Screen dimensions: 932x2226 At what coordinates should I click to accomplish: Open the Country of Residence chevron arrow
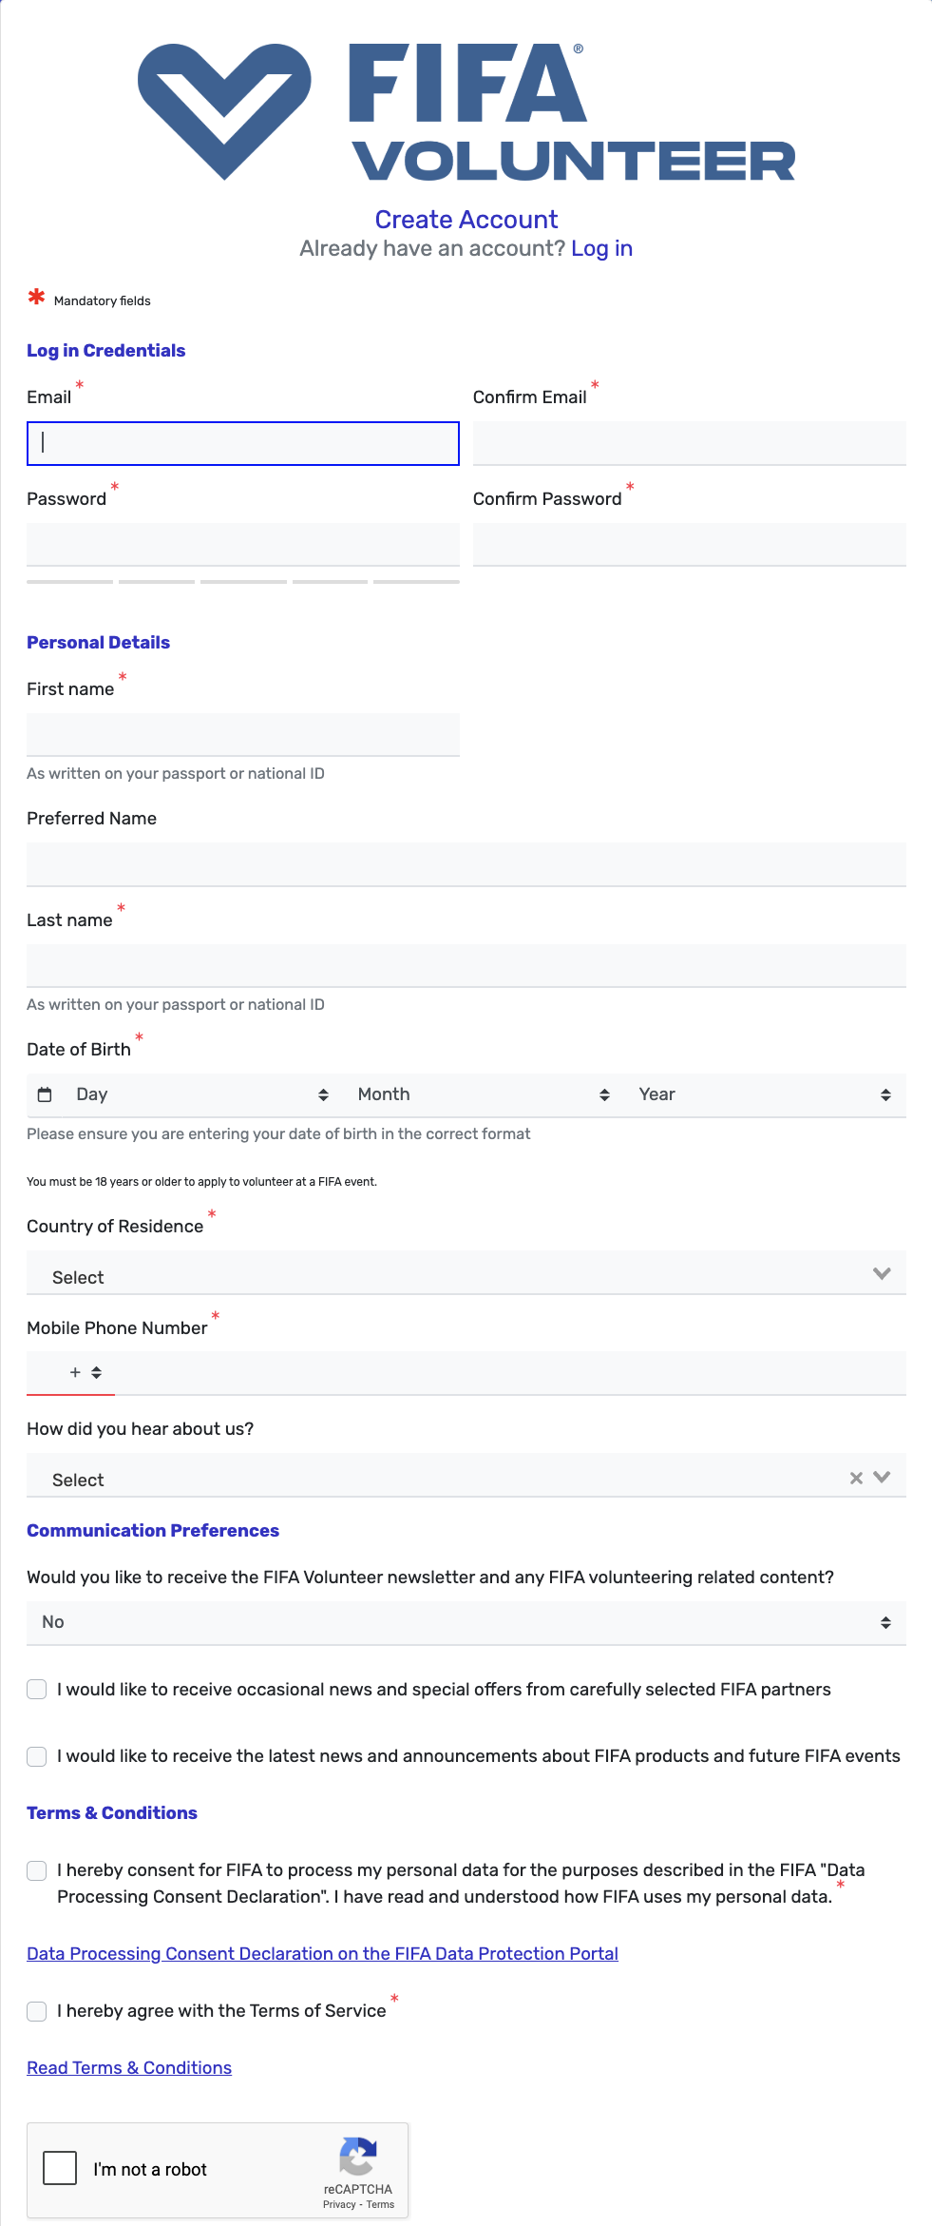point(882,1274)
